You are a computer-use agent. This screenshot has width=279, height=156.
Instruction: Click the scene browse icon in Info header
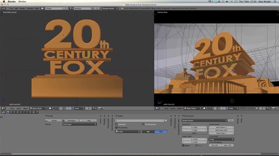click(71, 8)
